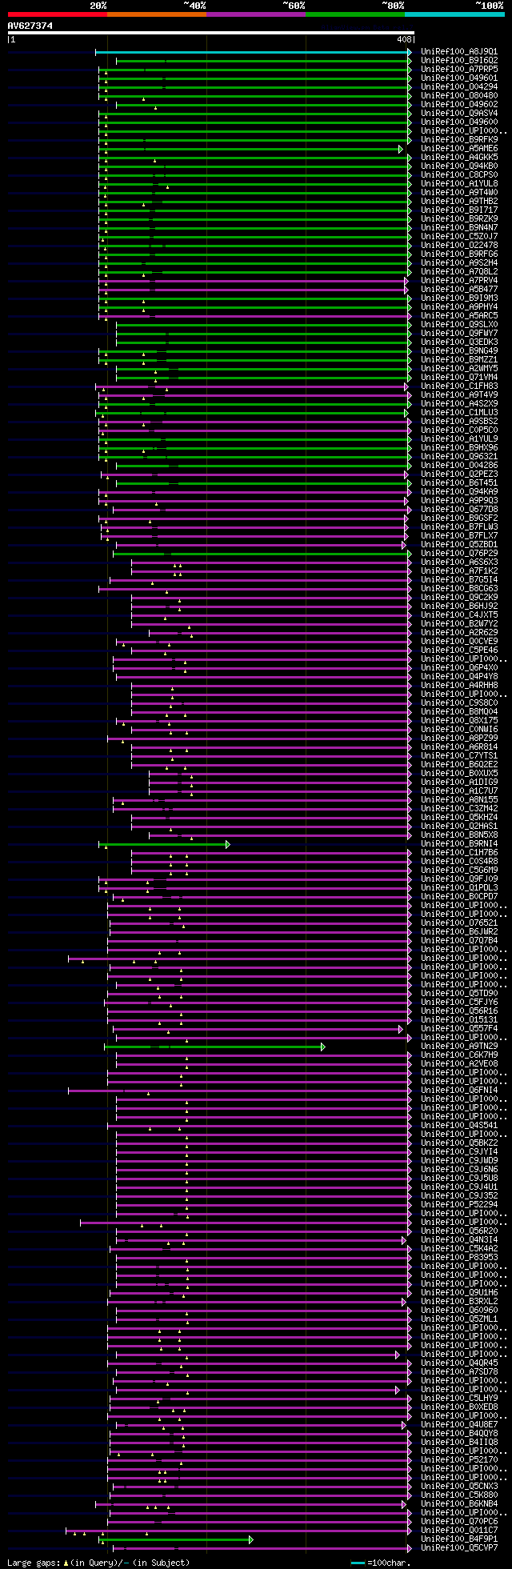Open hit UniRef100_B9I717
Viewport: 512px width, 1569px height.
pos(459,210)
